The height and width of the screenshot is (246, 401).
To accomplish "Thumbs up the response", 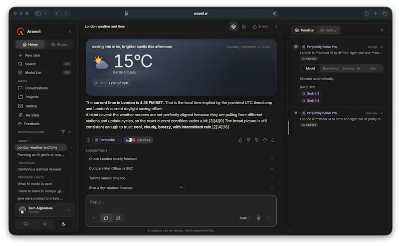I will point(240,140).
